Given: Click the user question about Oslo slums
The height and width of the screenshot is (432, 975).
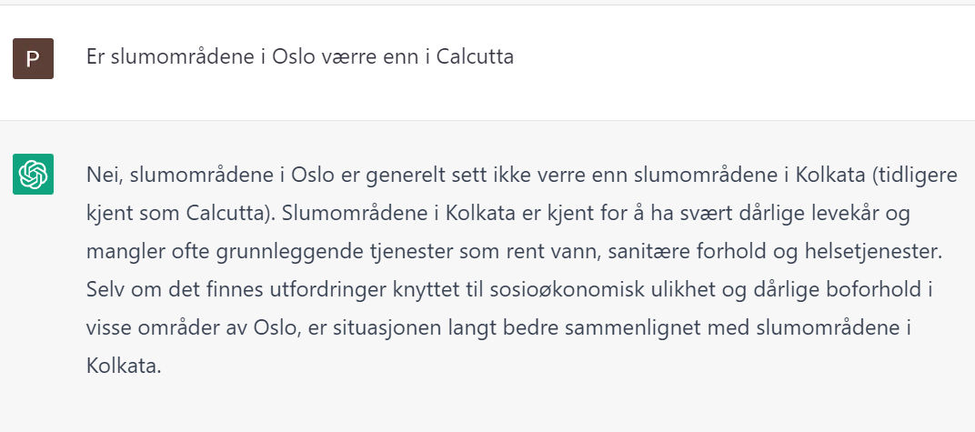Looking at the screenshot, I should pos(300,57).
